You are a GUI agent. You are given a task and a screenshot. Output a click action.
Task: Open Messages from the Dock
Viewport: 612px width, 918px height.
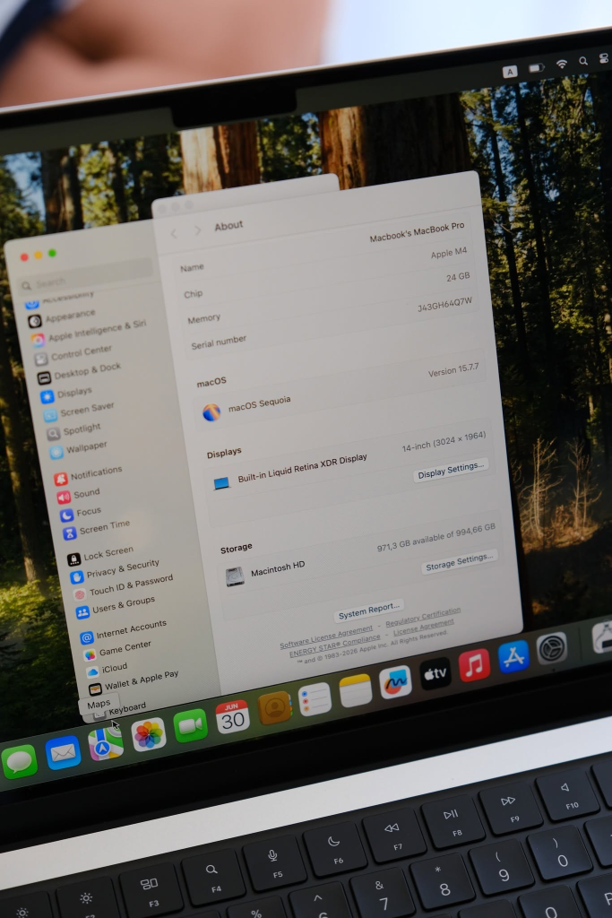click(20, 762)
